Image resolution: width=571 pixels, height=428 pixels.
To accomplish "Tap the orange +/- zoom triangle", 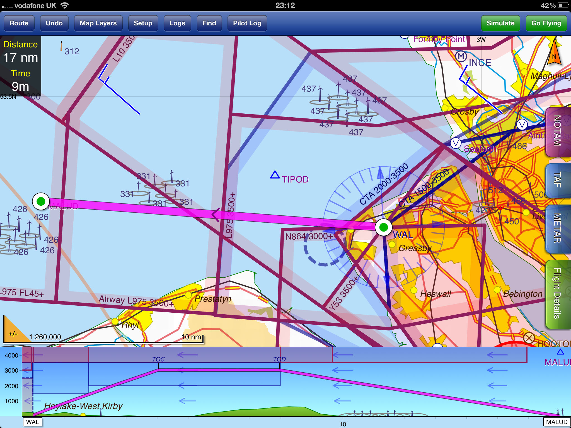I will (13, 333).
